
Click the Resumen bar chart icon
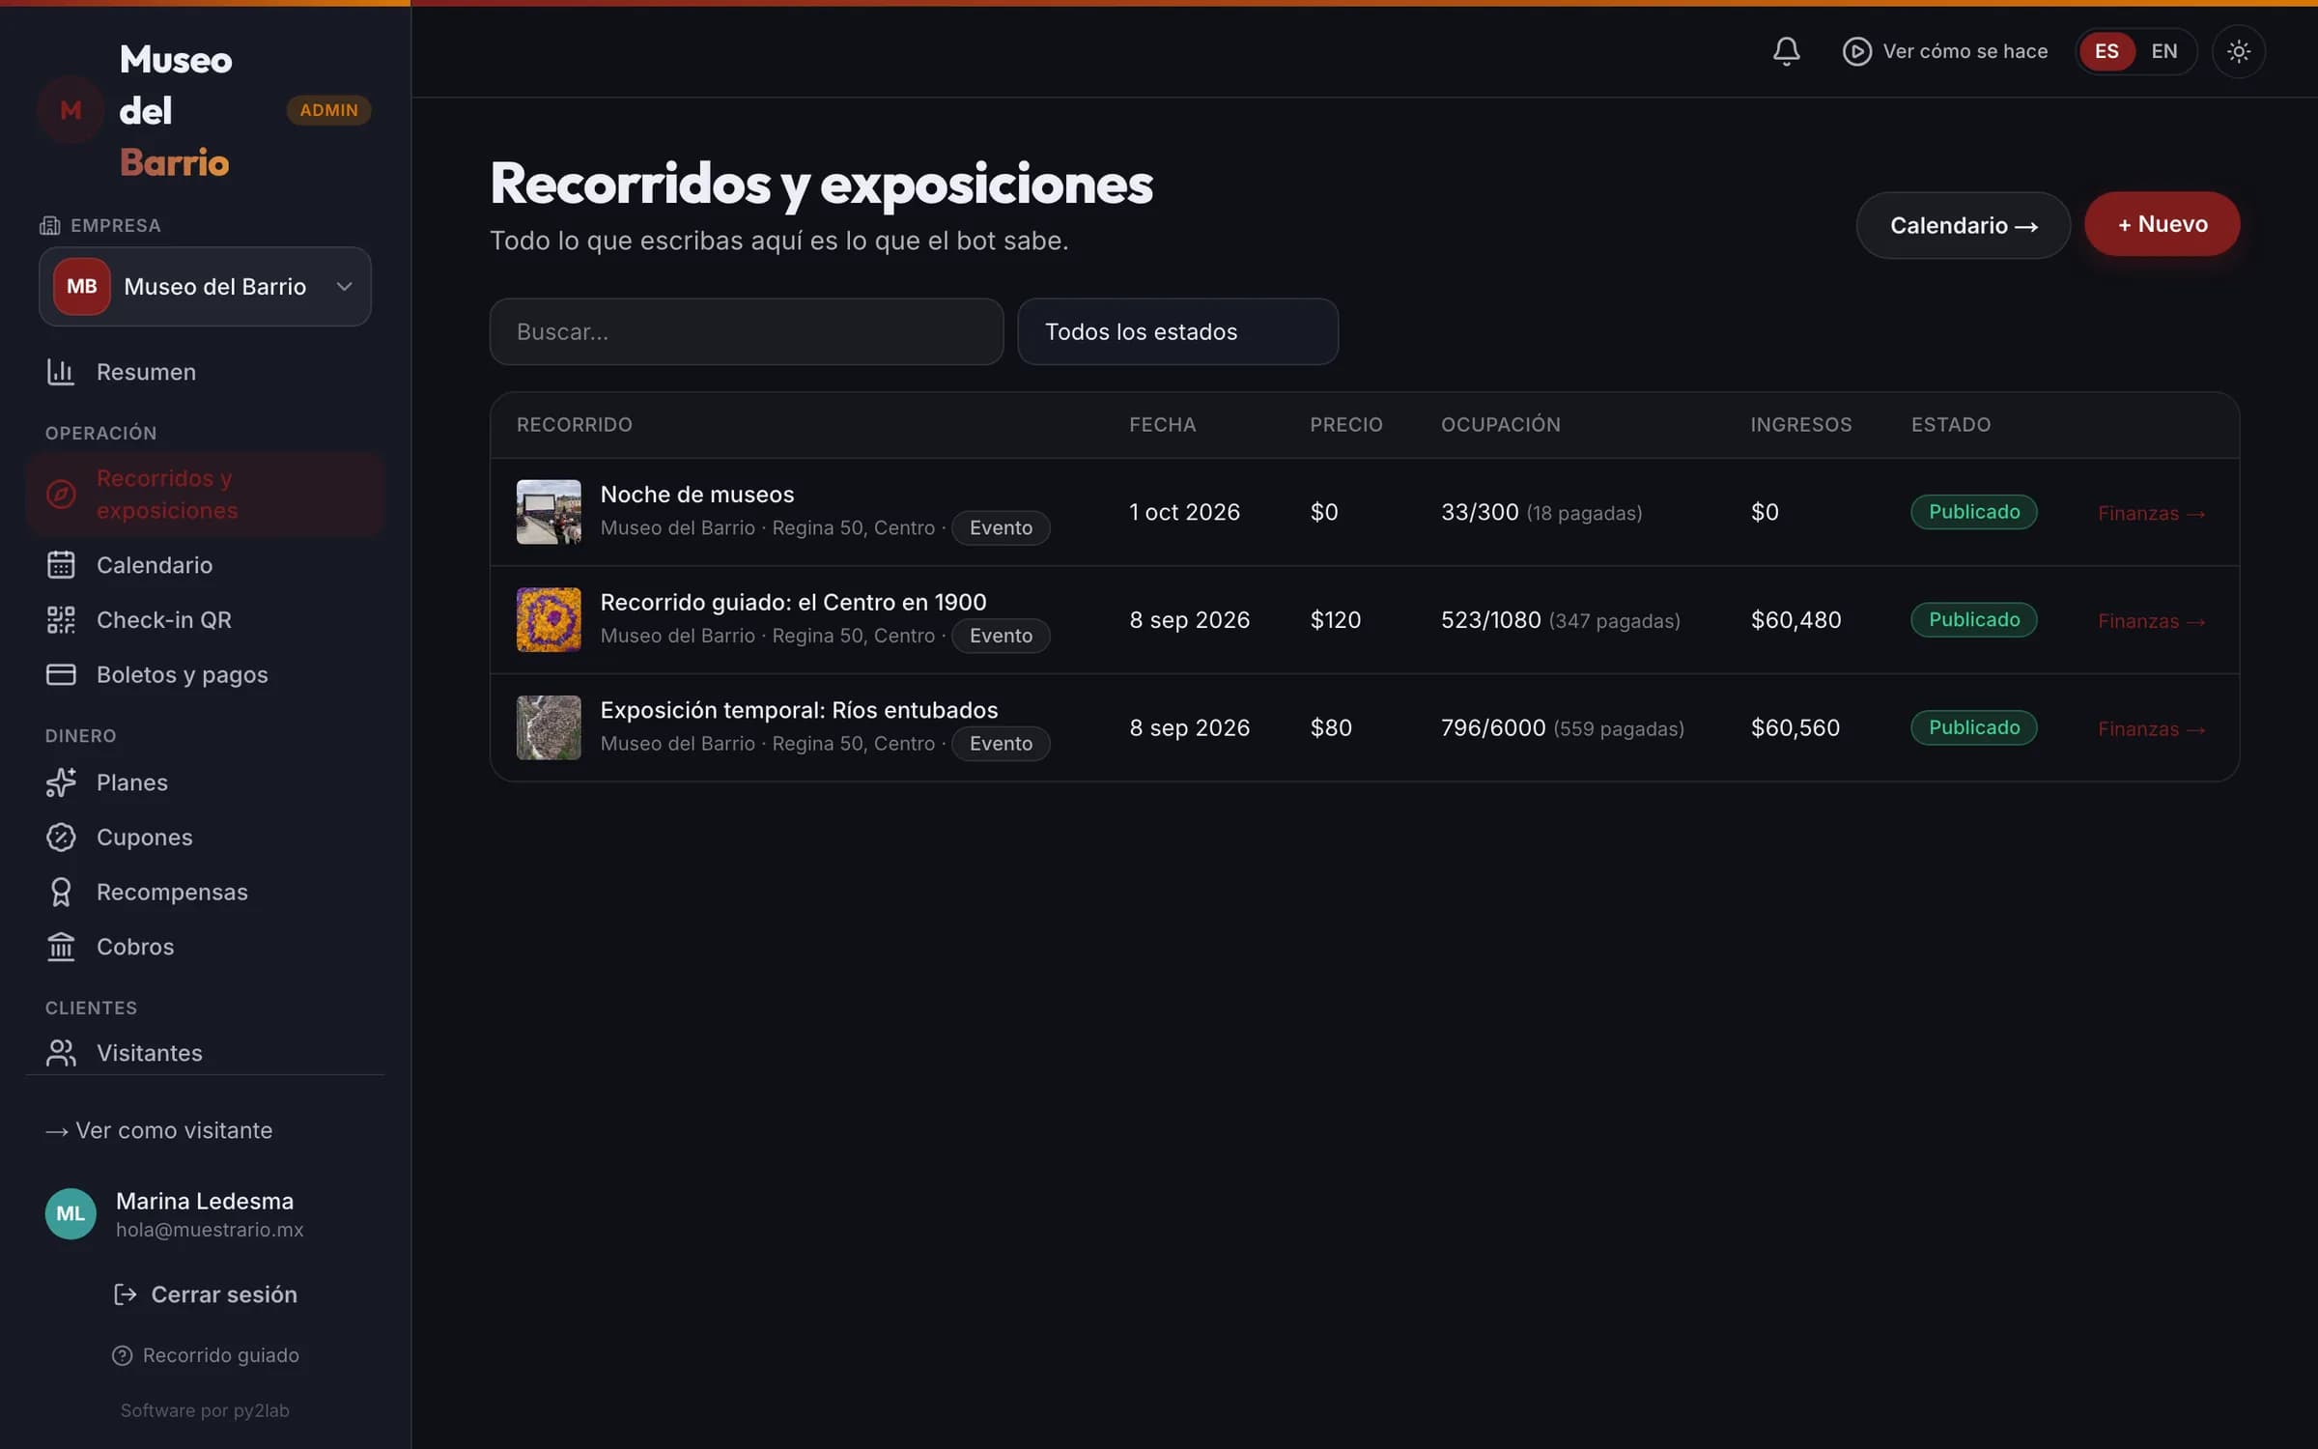click(61, 372)
